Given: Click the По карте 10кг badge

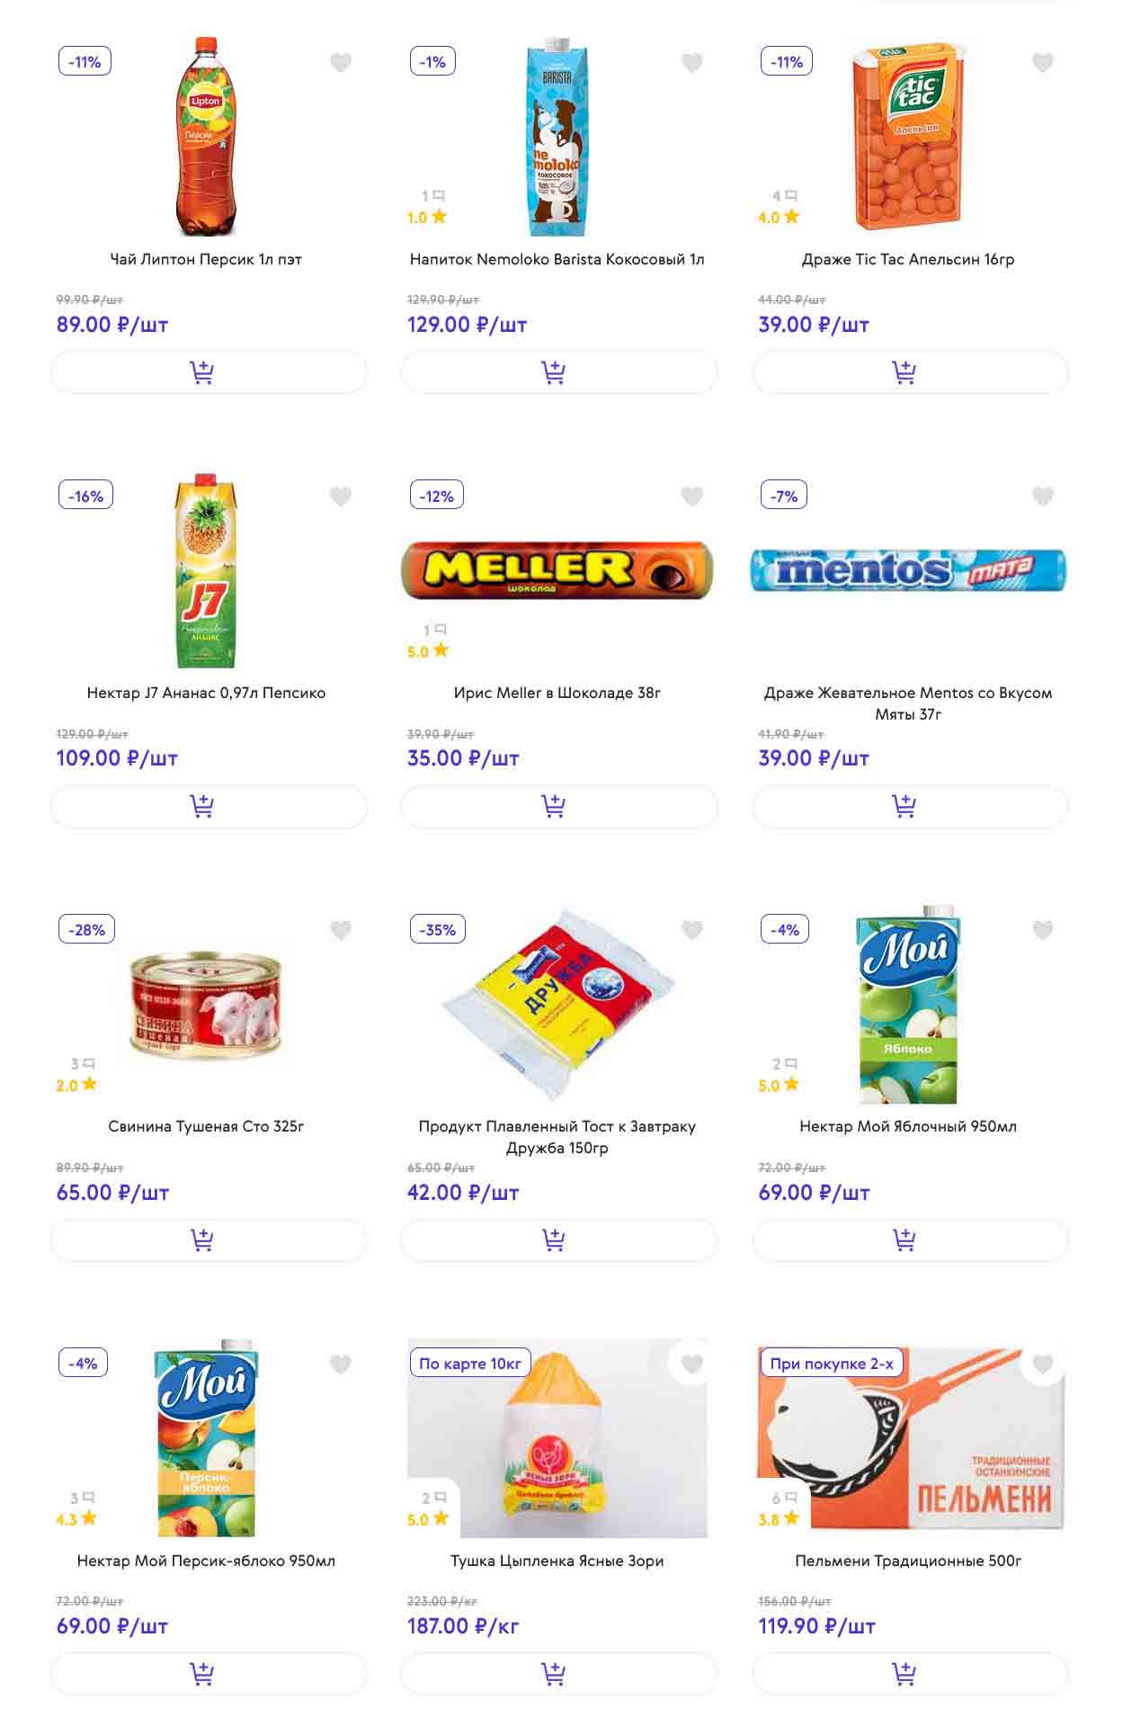Looking at the screenshot, I should coord(469,1364).
